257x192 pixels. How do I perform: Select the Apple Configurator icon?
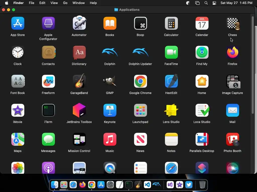48,23
